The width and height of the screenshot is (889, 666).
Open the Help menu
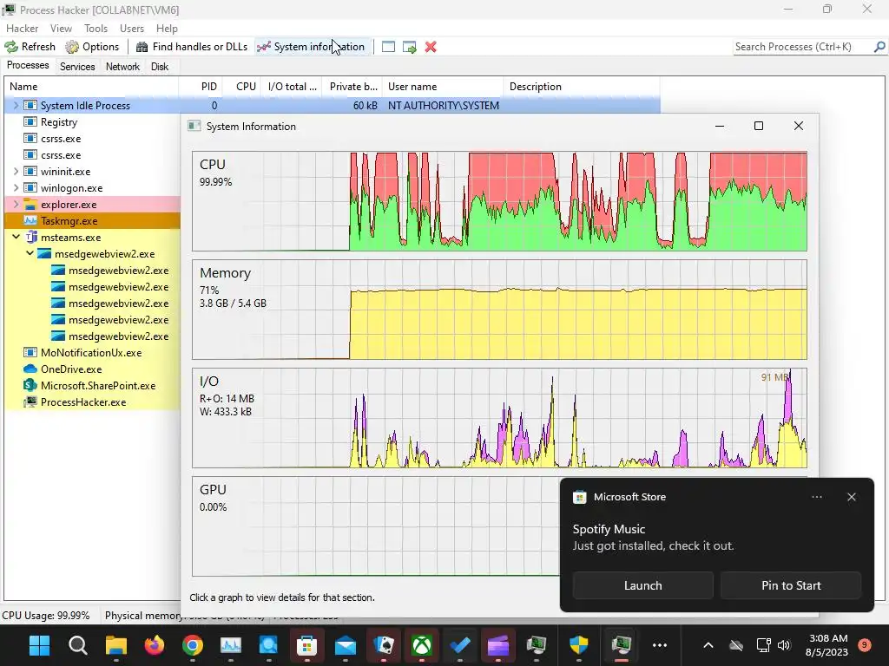[167, 29]
